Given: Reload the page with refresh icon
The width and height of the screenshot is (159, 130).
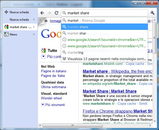Looking at the screenshot, I should (57, 13).
